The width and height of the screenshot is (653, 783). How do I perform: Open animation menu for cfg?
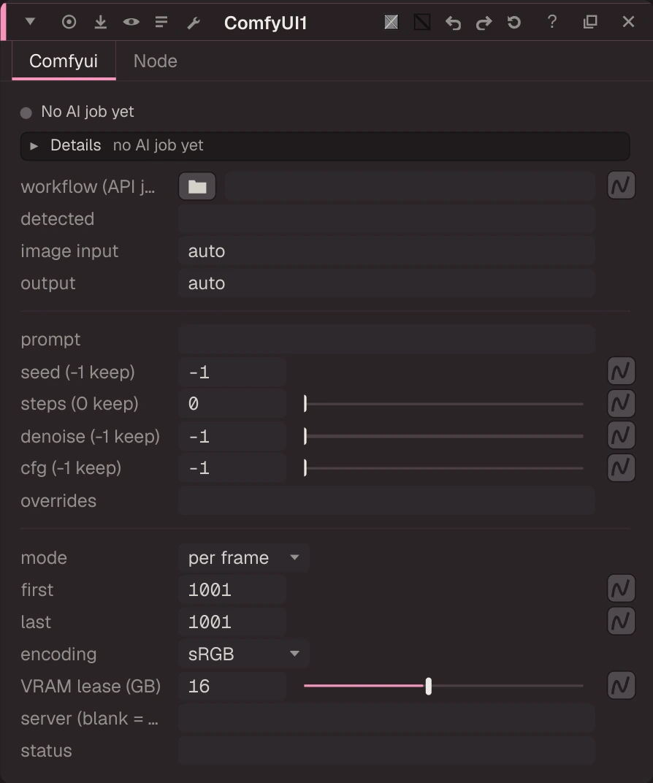621,467
